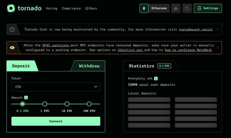Screen dimensions: 231x138
Task: Select the 10 ETH amount option
Action: [67, 104]
